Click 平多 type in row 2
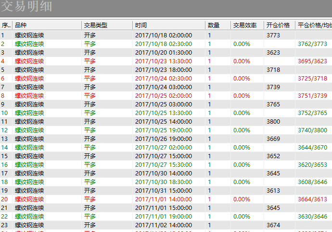The height and width of the screenshot is (232, 332). [x=90, y=44]
